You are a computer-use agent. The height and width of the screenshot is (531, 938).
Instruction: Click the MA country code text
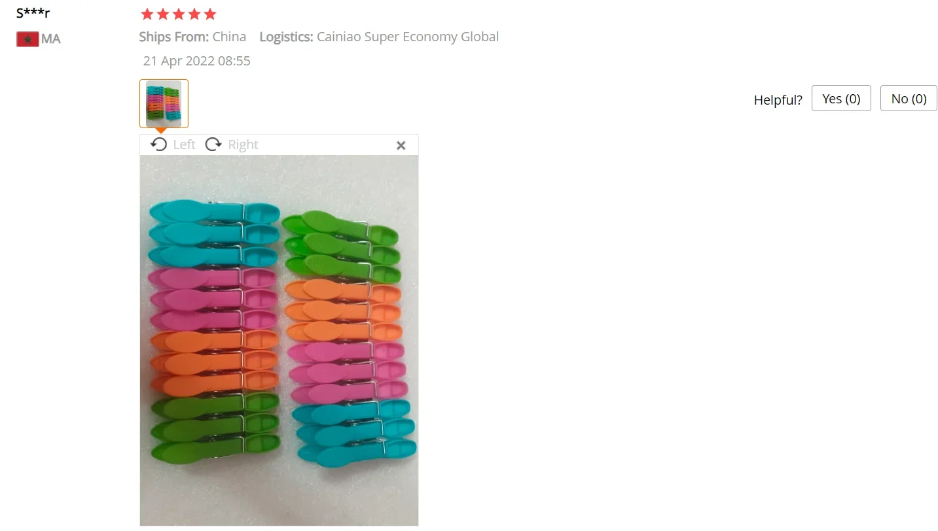(51, 39)
